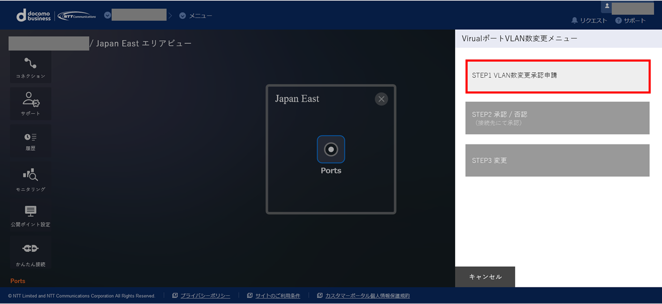Open the 履歴 history icon
The image size is (662, 304).
point(31,140)
